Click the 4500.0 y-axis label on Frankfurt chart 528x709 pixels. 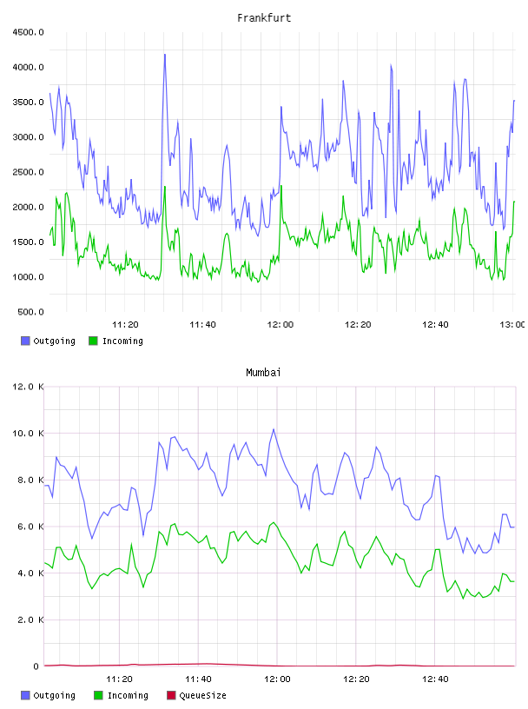tap(29, 32)
